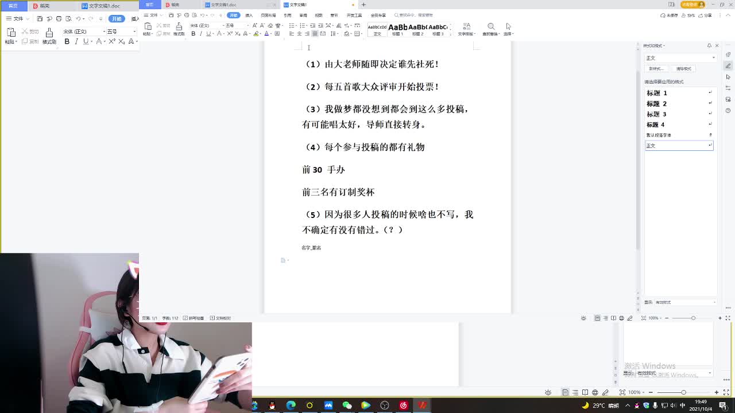Open the 文字排版 tool in ribbon
Screen dimensions: 735x413
pos(466,29)
